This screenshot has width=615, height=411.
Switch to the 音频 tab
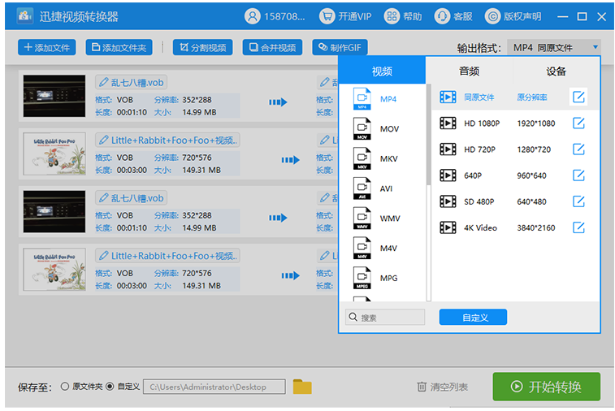click(469, 71)
